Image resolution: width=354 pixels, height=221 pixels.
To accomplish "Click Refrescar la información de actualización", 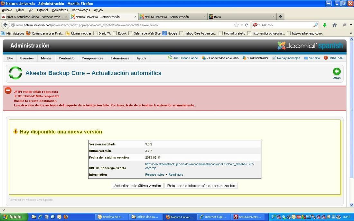I will coord(201,186).
